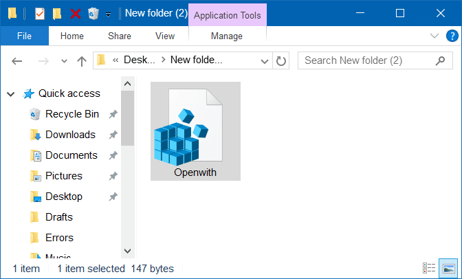The width and height of the screenshot is (462, 279).
Task: Click the '1 item selected 147 bytes' status text
Action: (x=115, y=269)
